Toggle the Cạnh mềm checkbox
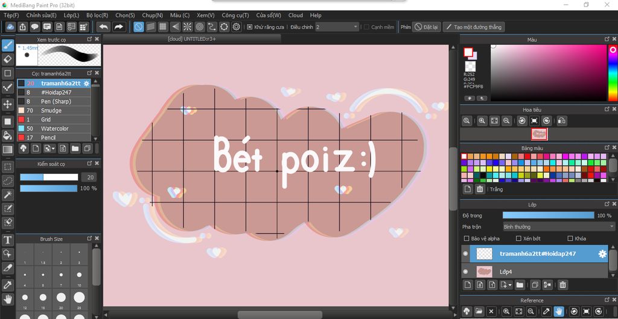 (366, 27)
